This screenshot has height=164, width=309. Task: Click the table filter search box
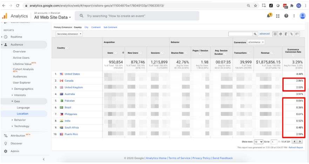tap(240, 34)
